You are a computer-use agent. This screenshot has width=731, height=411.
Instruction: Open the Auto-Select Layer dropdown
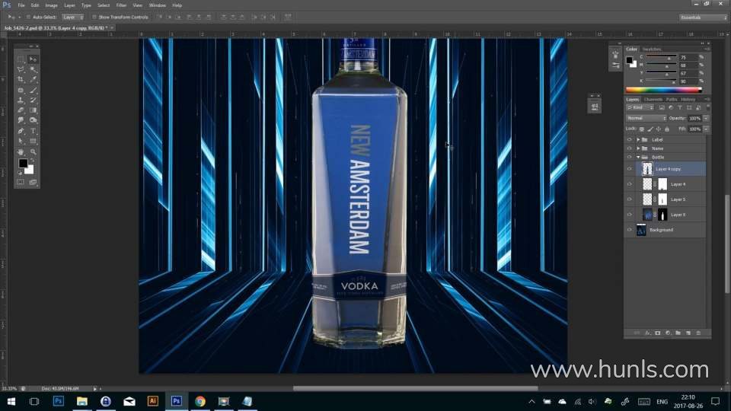click(73, 17)
